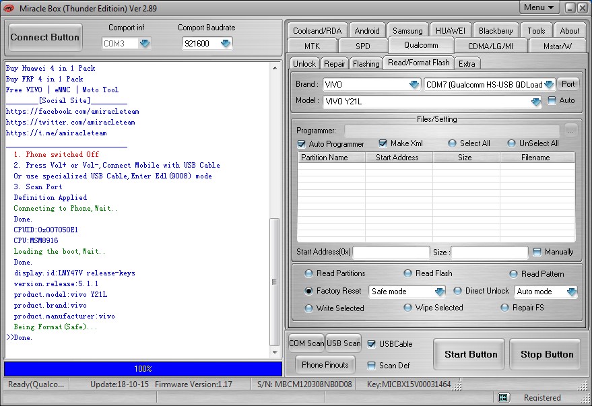Open the Auto mode dropdown
The width and height of the screenshot is (592, 406).
point(571,292)
